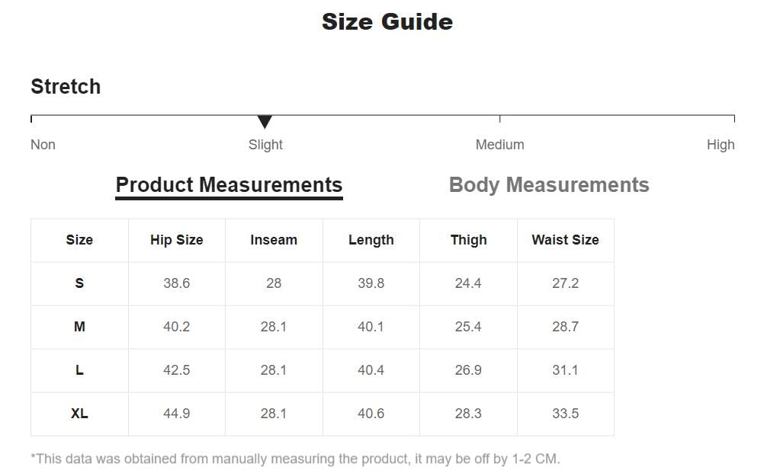764x470 pixels.
Task: Switch to the Body Measurements tab
Action: (x=549, y=185)
